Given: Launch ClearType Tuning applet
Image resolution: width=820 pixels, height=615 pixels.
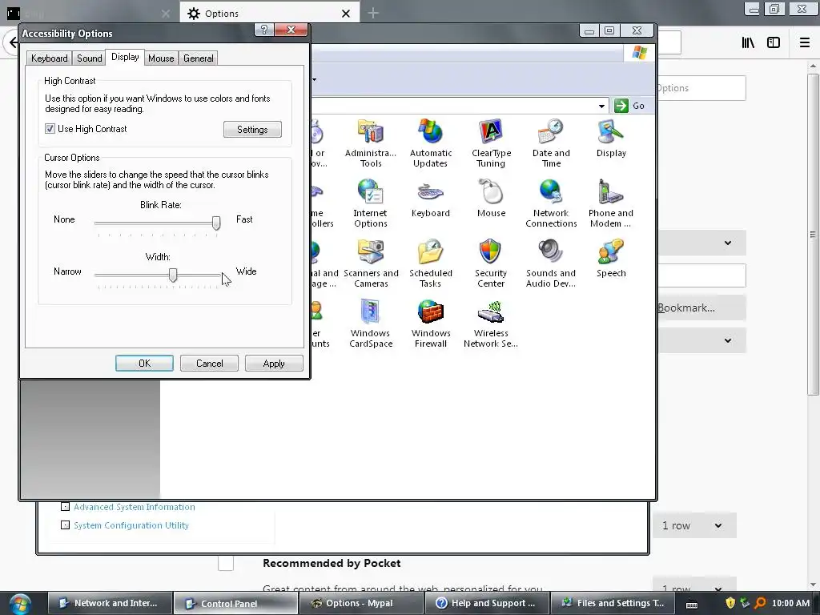Looking at the screenshot, I should pyautogui.click(x=491, y=143).
